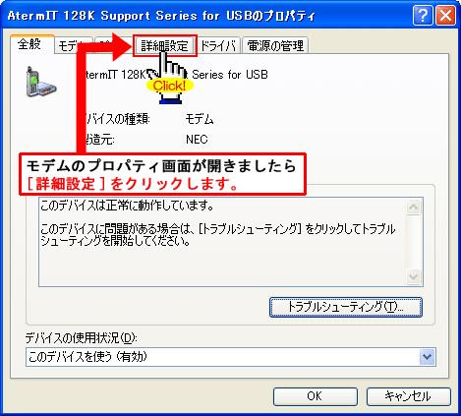Click the title bar Help question-mark button
This screenshot has width=461, height=416.
(423, 16)
